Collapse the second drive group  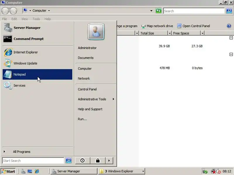(231, 55)
